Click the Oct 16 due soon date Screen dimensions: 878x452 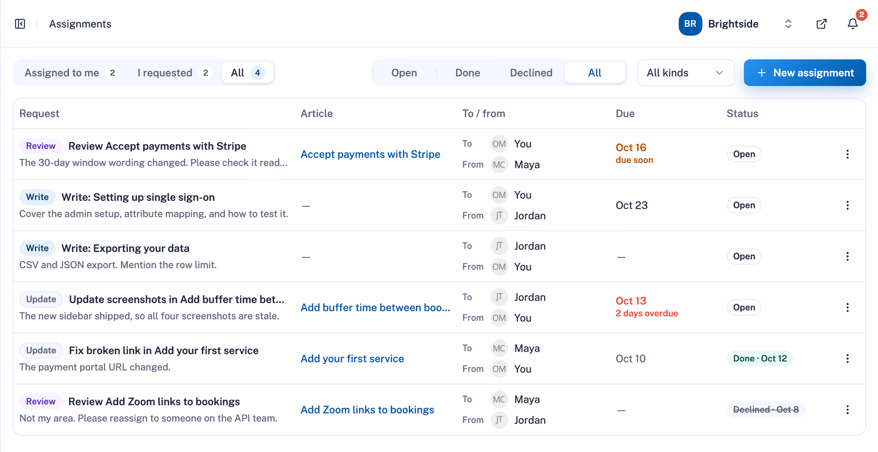(x=634, y=154)
